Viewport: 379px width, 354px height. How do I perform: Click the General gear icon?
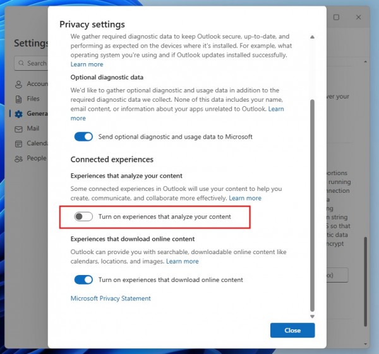[x=19, y=114]
